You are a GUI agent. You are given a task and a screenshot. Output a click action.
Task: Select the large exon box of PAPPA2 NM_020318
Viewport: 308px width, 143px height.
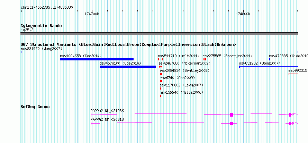pyautogui.click(x=232, y=124)
